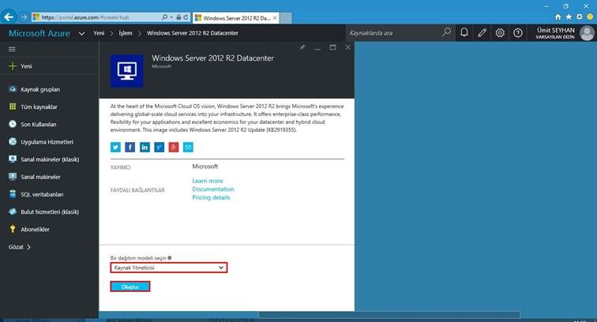Open the Azure help question mark
The image size is (597, 322).
[517, 32]
